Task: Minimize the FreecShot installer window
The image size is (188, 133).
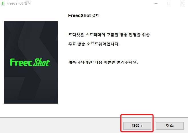Action: [x=156, y=3]
